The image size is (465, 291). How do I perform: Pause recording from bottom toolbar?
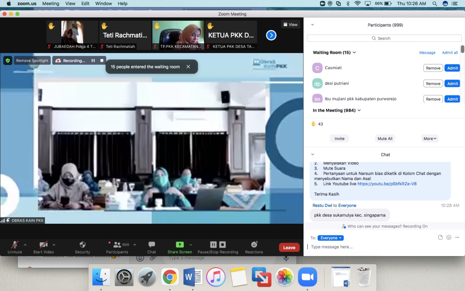click(x=213, y=245)
